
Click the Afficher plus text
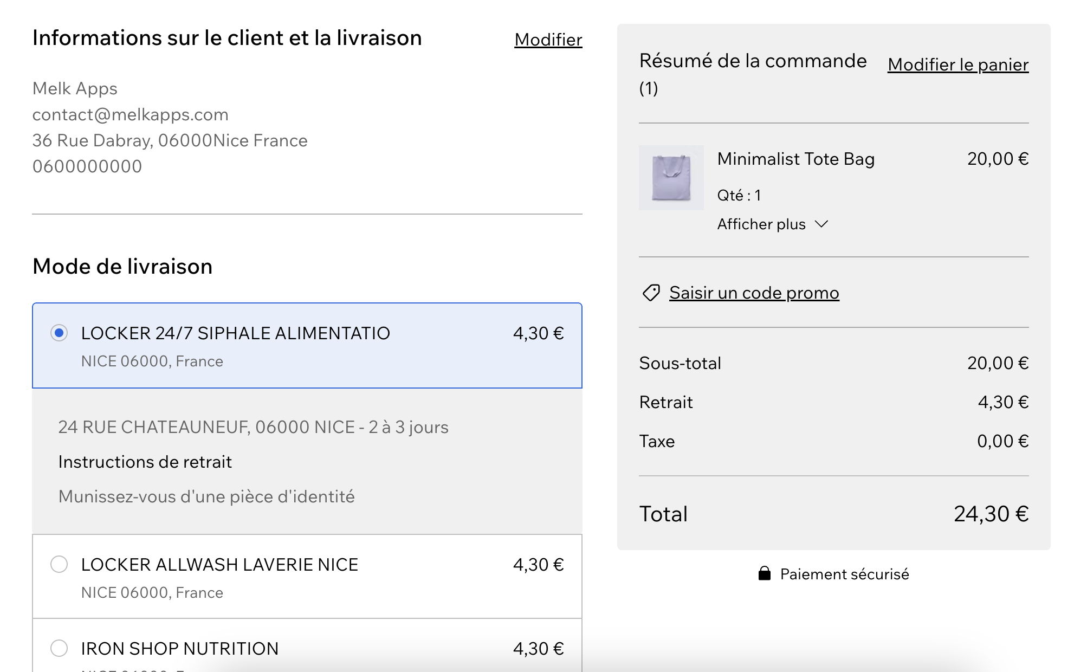click(x=761, y=224)
